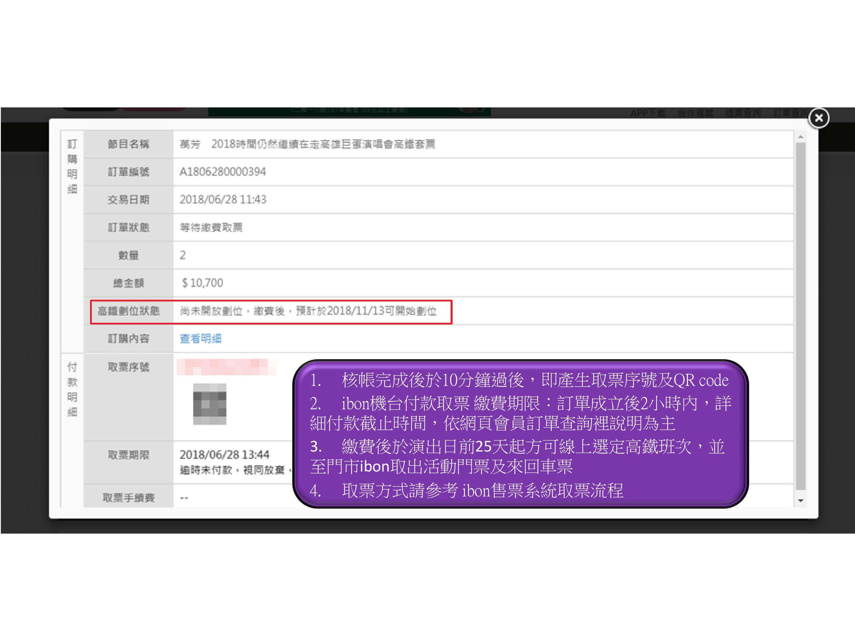The height and width of the screenshot is (641, 855).
Task: Open APP下載 in top navigation
Action: click(648, 113)
